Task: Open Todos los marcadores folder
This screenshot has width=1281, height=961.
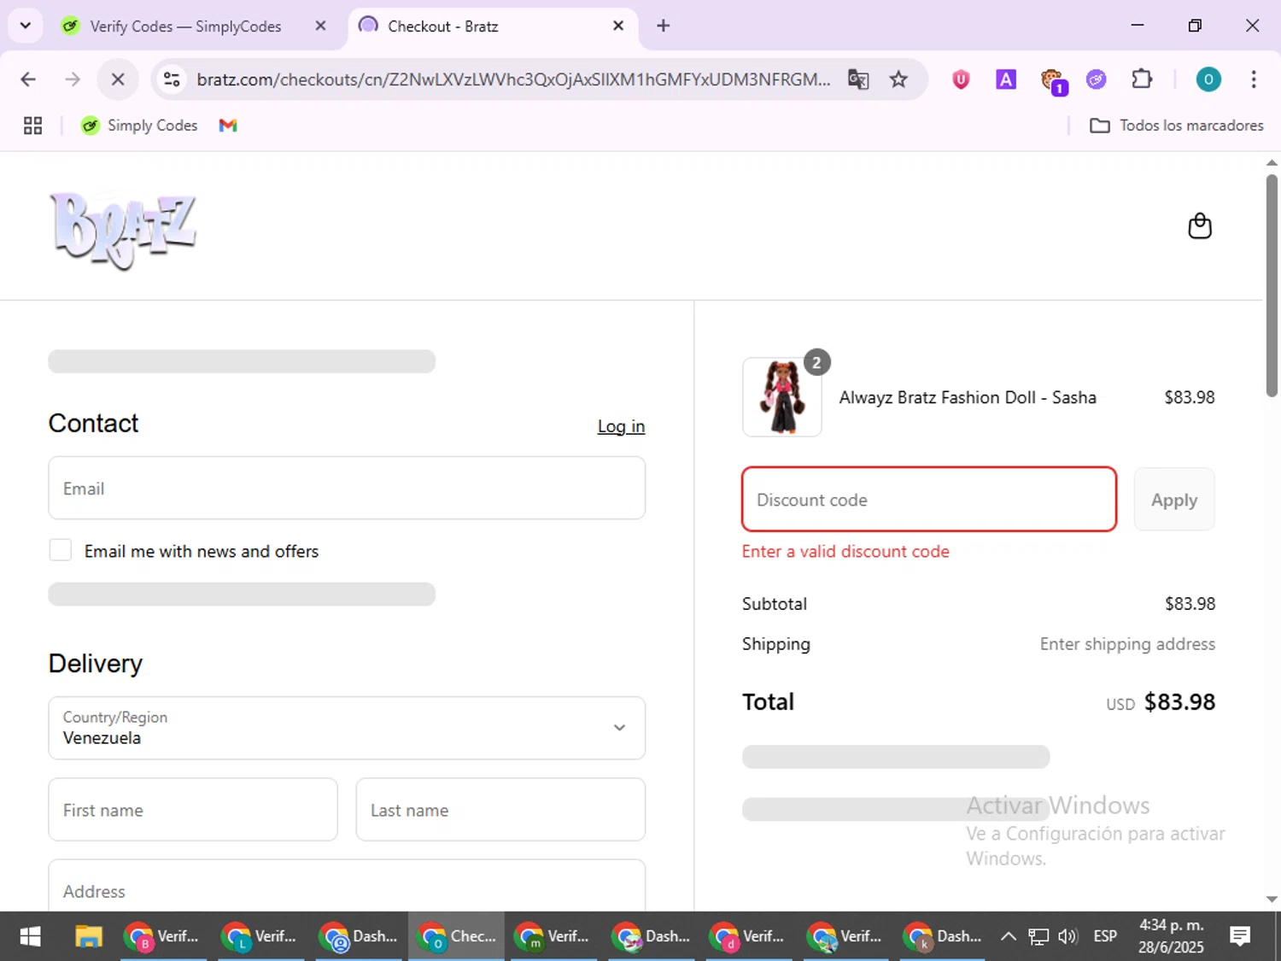Action: click(1177, 126)
